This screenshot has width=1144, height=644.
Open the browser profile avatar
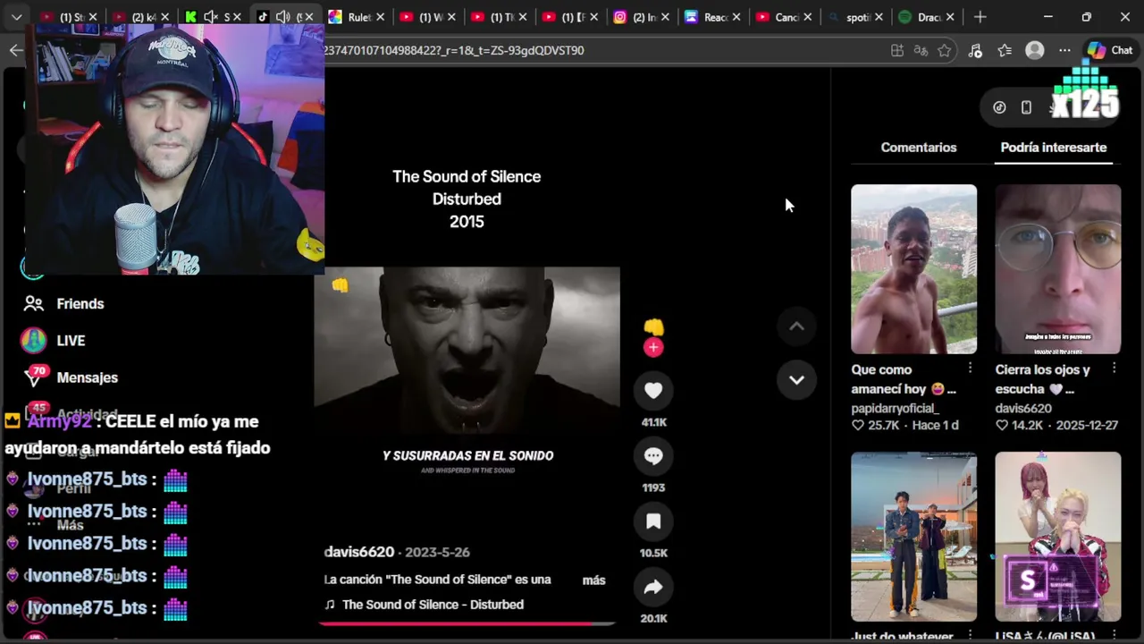click(x=1035, y=51)
